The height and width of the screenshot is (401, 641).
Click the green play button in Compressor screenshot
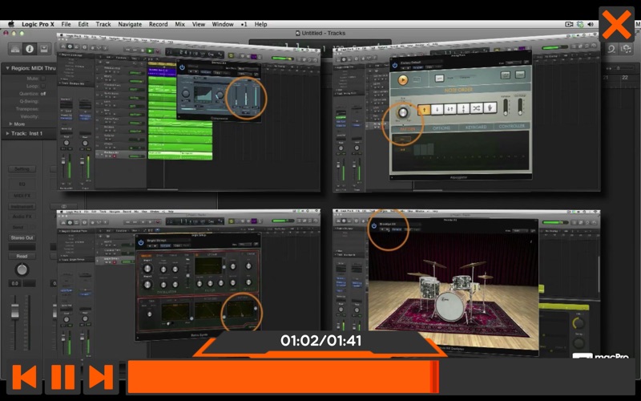150,51
